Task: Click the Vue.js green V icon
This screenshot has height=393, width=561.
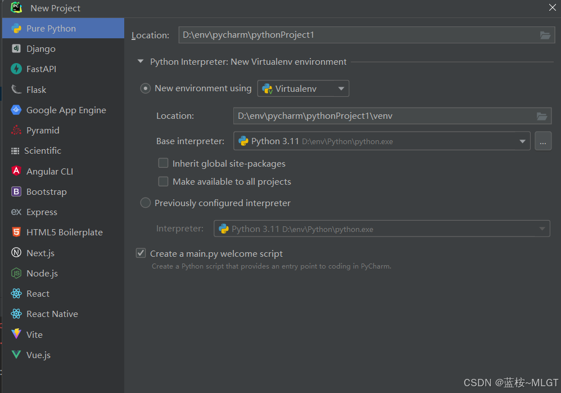Action: point(16,355)
